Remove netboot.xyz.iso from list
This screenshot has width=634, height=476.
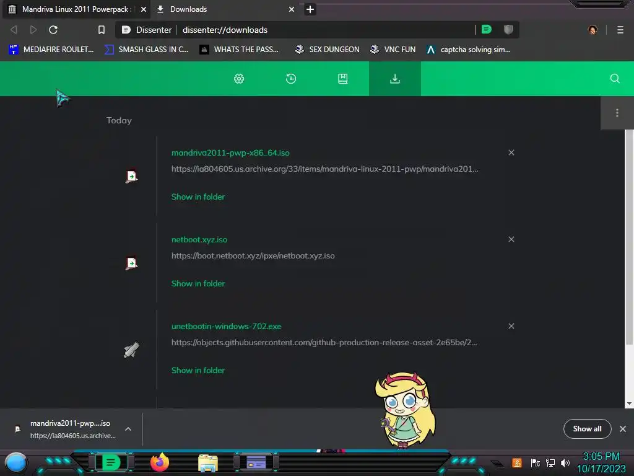click(x=511, y=239)
